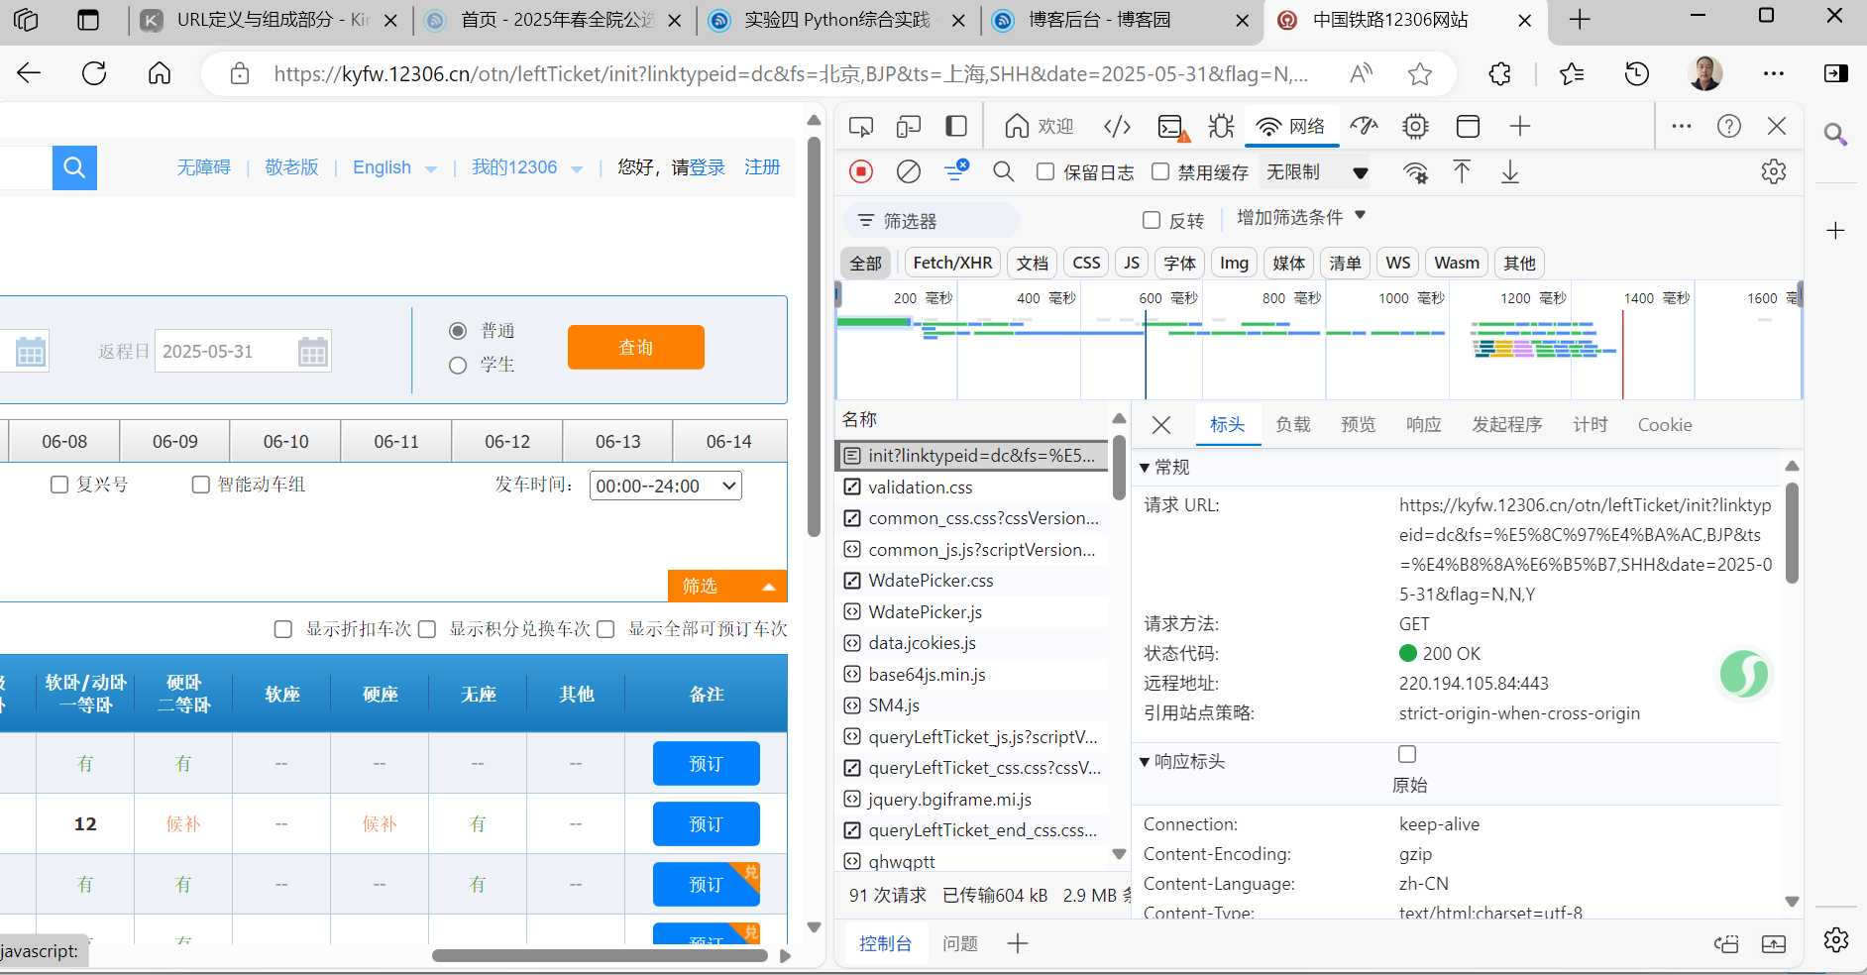Screen dimensions: 1867x975
Task: Open the Performance panel gauge icon
Action: click(1365, 126)
